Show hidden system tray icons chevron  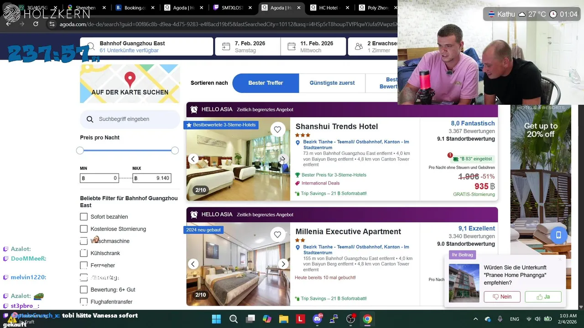[x=475, y=319]
